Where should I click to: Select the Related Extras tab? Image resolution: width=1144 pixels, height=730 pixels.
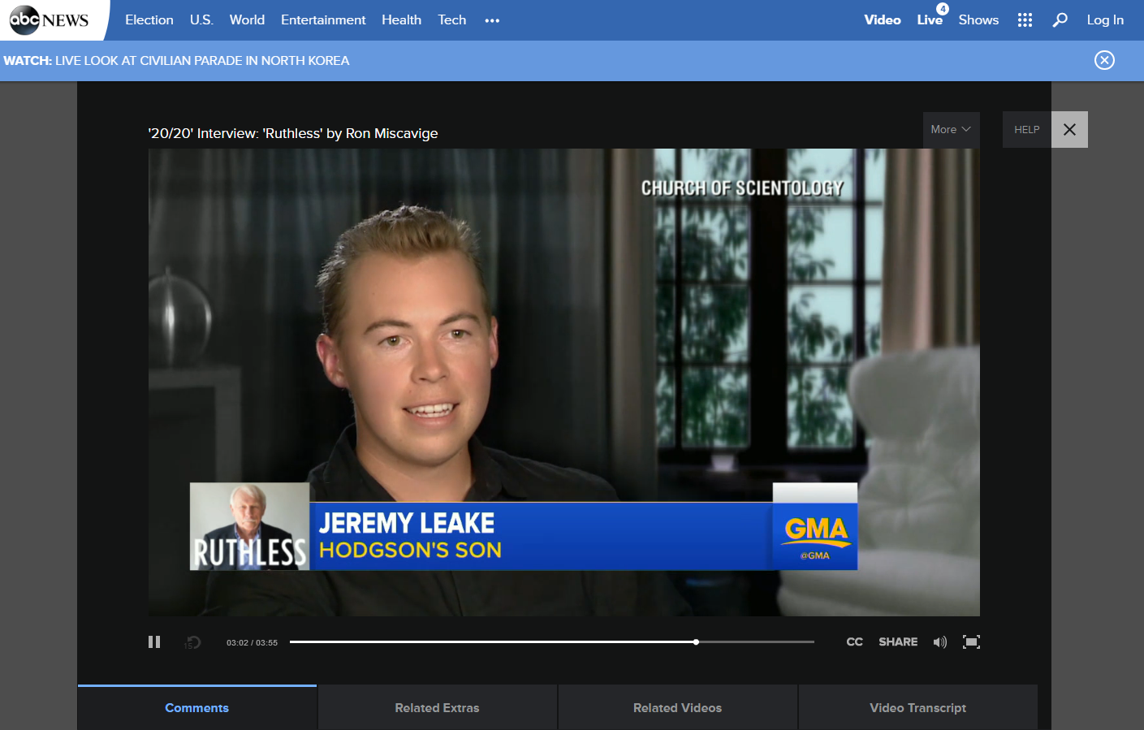[x=437, y=708]
